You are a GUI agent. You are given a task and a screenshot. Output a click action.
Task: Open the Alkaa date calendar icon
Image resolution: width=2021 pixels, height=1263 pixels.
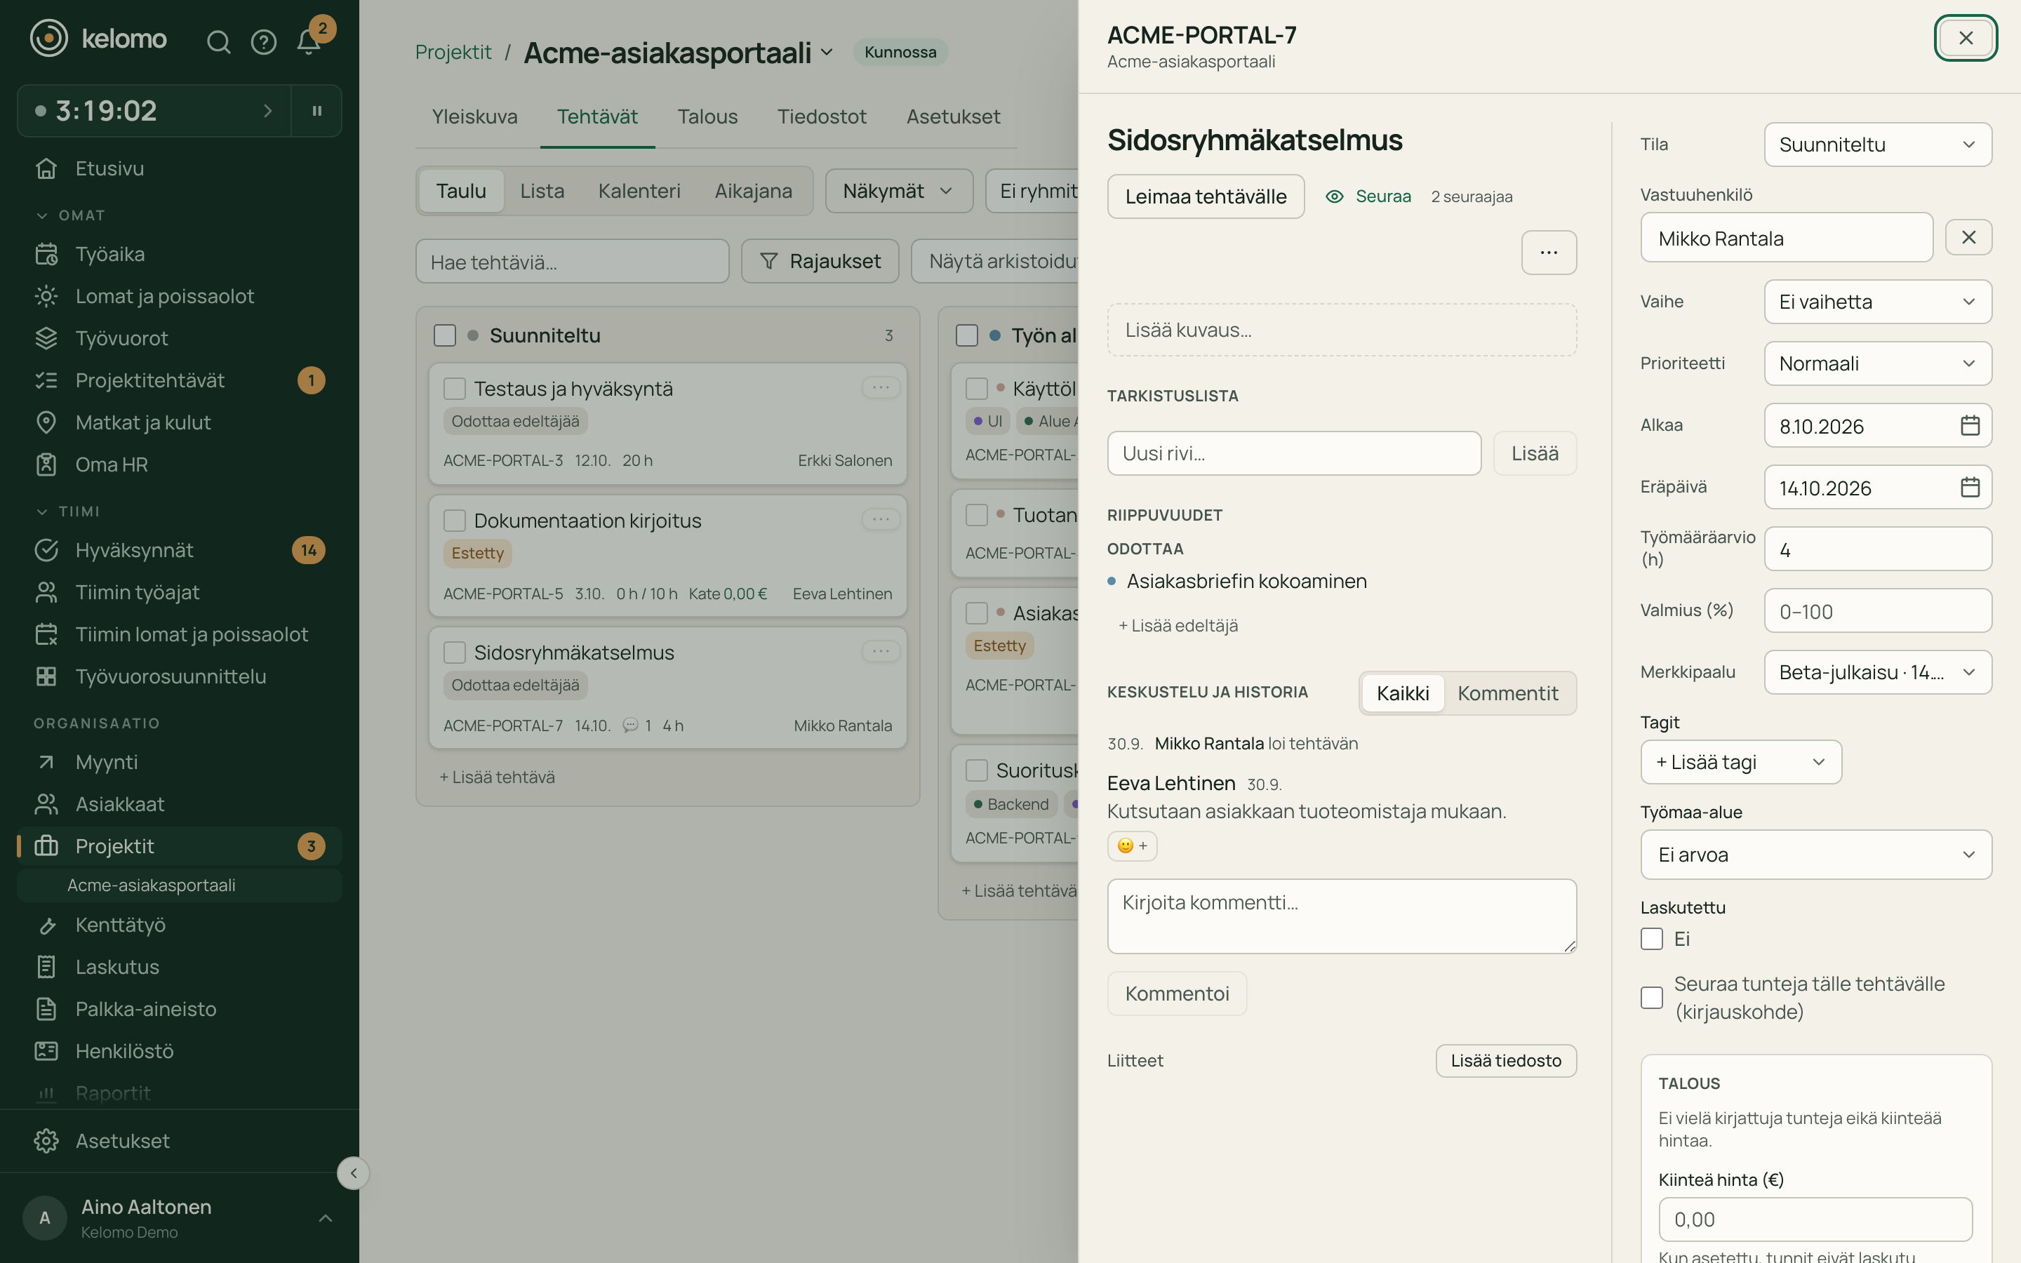pos(1969,425)
